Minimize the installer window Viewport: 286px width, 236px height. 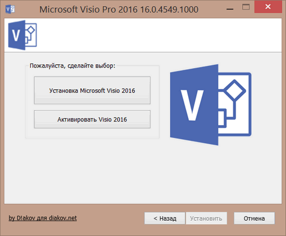pyautogui.click(x=230, y=8)
